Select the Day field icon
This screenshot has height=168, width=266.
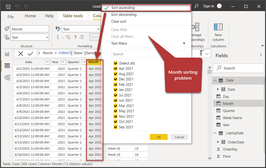[218, 97]
